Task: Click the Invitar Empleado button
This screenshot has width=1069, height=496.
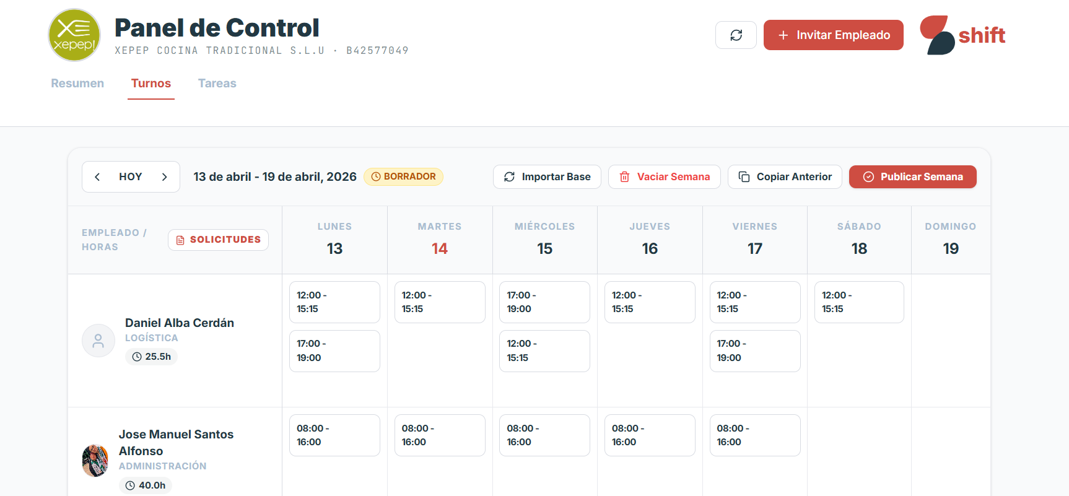Action: [x=834, y=35]
